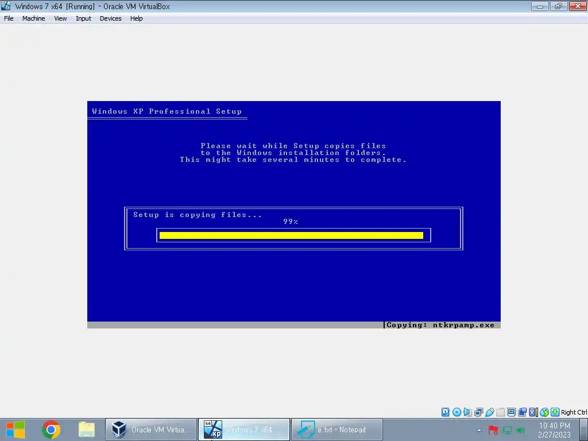Open the File menu

coord(9,18)
